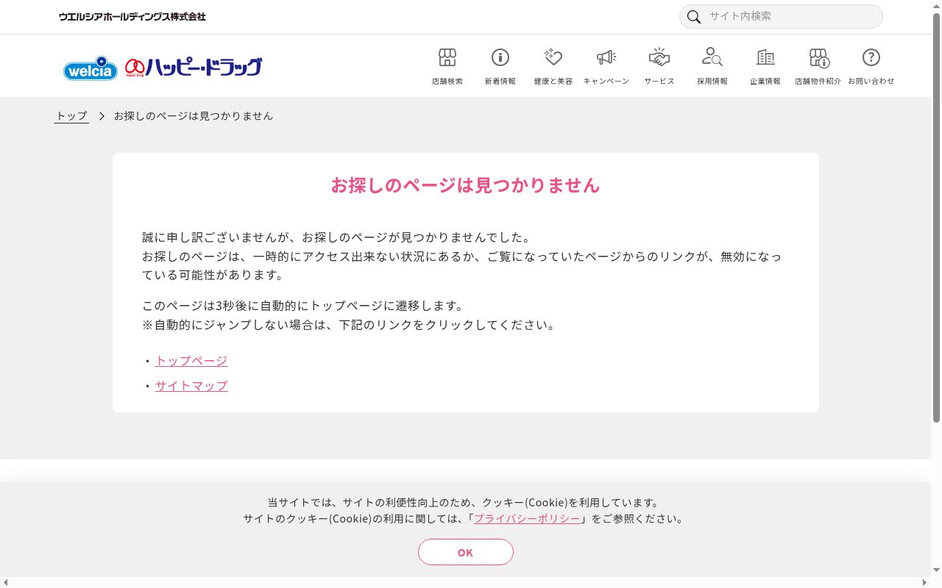Click the サイト内検索 search field
This screenshot has width=942, height=588.
tap(781, 16)
